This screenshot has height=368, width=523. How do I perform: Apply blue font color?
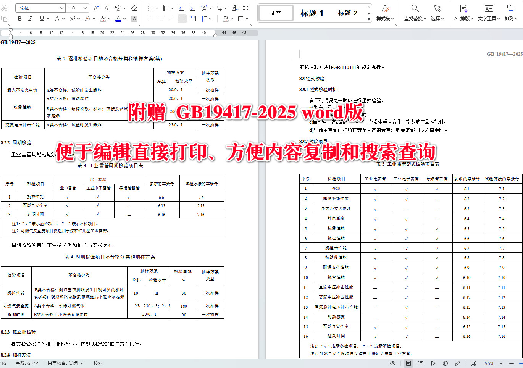pos(118,18)
